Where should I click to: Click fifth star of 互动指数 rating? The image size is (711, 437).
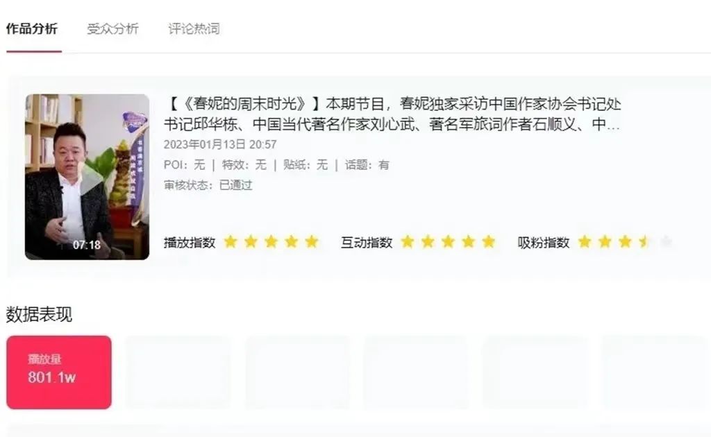[488, 242]
